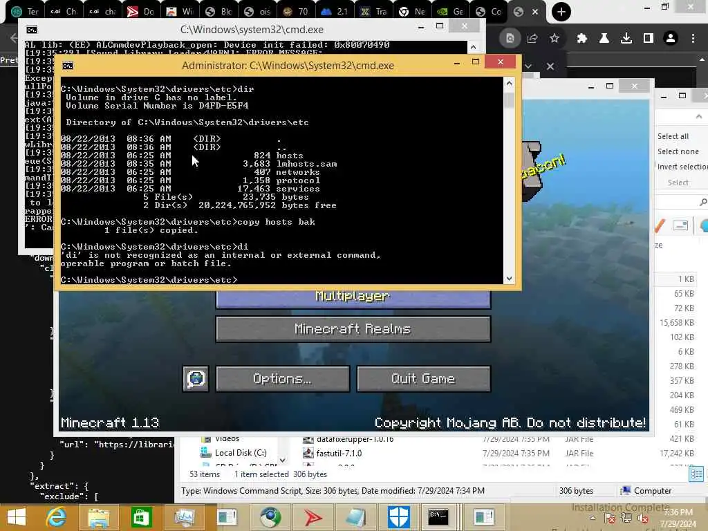The image size is (708, 531).
Task: Click the Action Center flag icon
Action: pyautogui.click(x=609, y=519)
